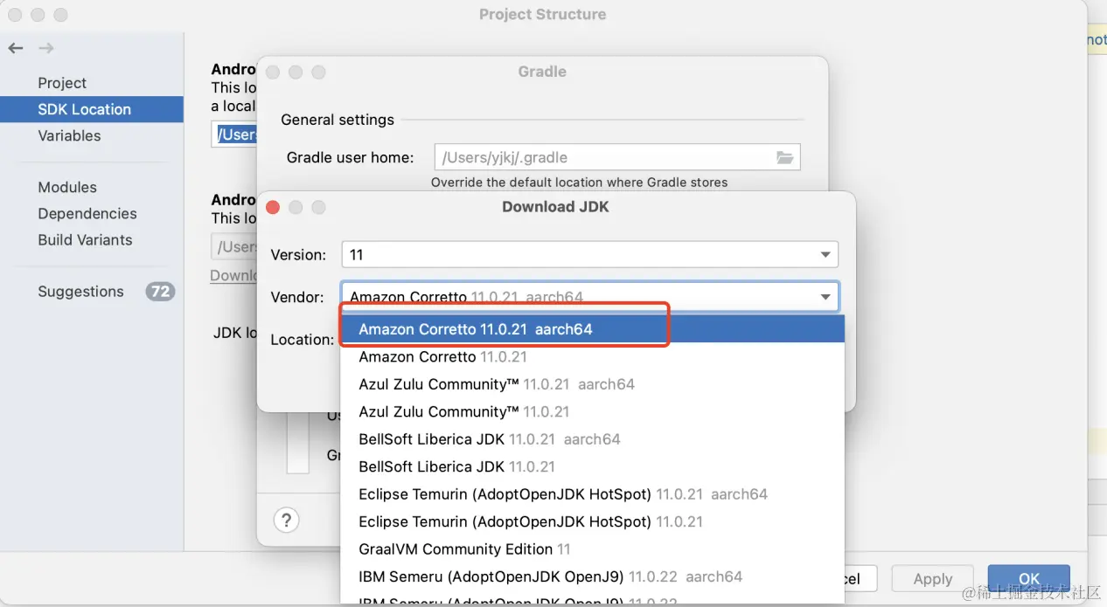Viewport: 1107px width, 607px height.
Task: Click the help question mark button
Action: tap(286, 519)
